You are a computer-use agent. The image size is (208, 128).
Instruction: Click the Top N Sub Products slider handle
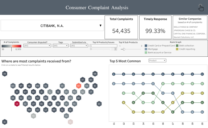123,49
